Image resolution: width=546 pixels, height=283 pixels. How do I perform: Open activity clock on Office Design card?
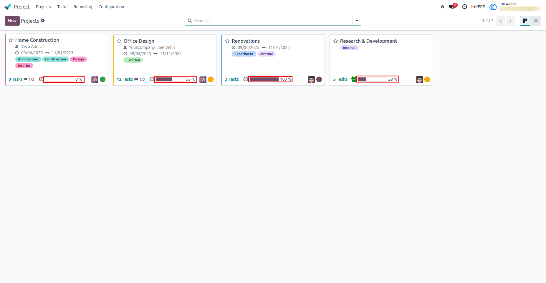152,79
